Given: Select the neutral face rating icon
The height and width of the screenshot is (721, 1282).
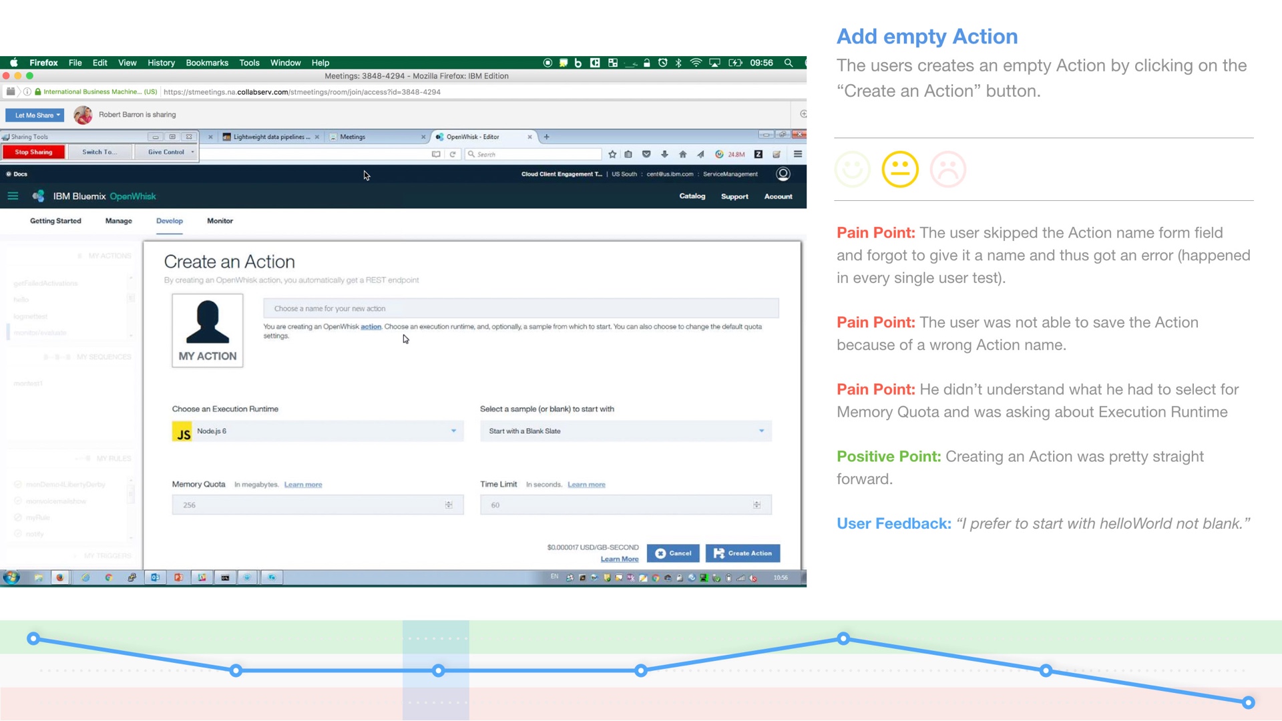Looking at the screenshot, I should pos(900,170).
